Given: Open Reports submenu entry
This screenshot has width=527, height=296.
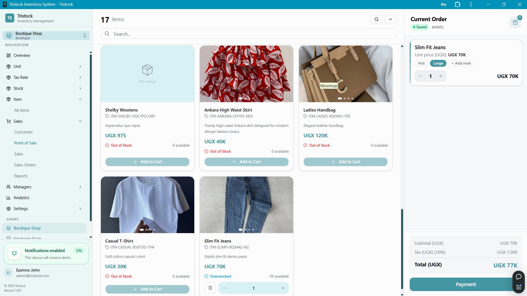Looking at the screenshot, I should pos(21,176).
